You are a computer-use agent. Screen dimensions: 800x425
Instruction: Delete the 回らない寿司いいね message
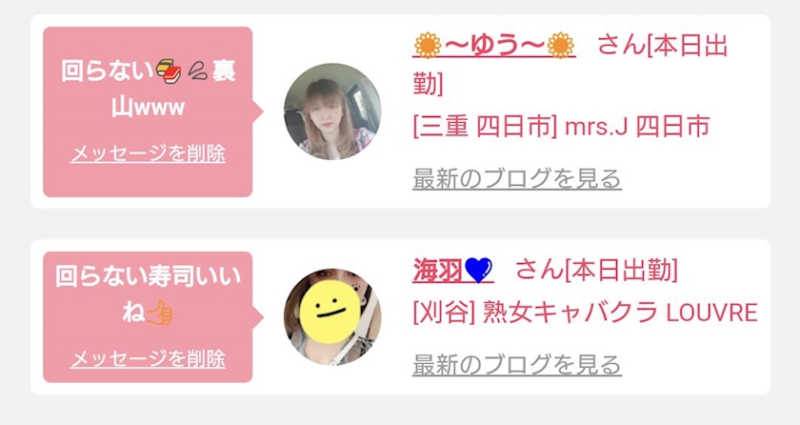pyautogui.click(x=148, y=358)
